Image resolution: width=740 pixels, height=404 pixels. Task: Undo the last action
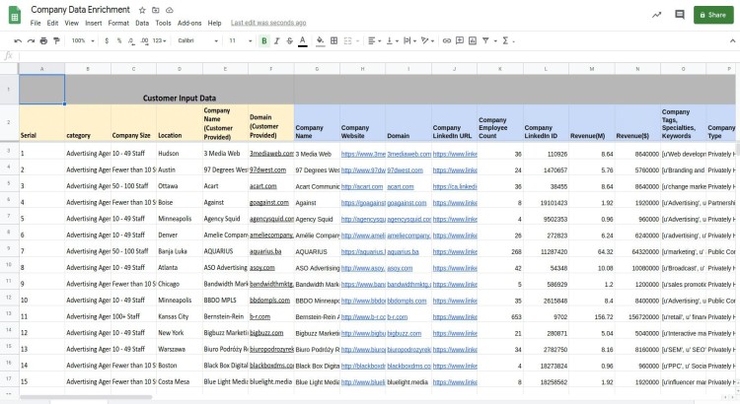[x=18, y=41]
